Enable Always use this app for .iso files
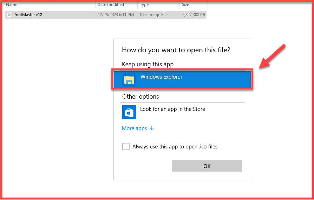This screenshot has width=314, height=200. coord(126,146)
